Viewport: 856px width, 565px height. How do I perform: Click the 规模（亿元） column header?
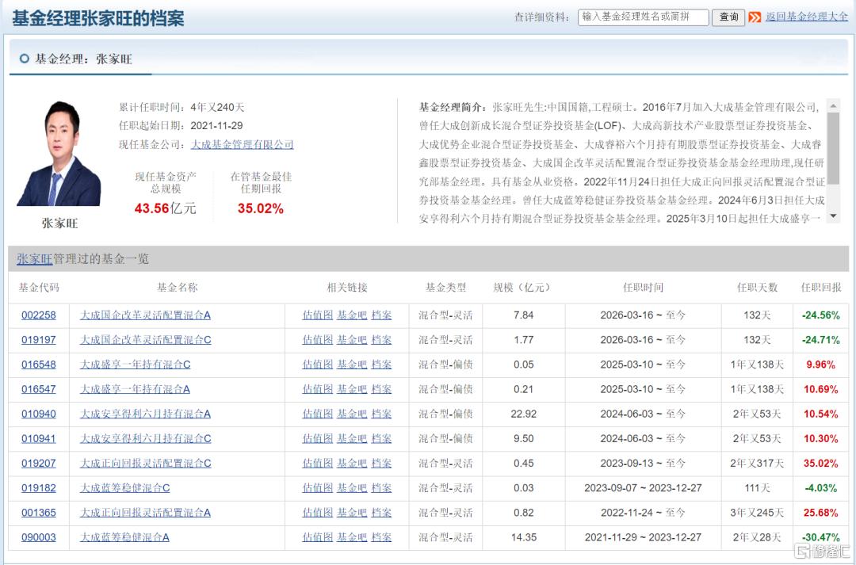pyautogui.click(x=523, y=288)
